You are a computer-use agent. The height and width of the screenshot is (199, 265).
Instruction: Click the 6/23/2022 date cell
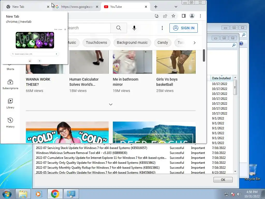pos(219,172)
